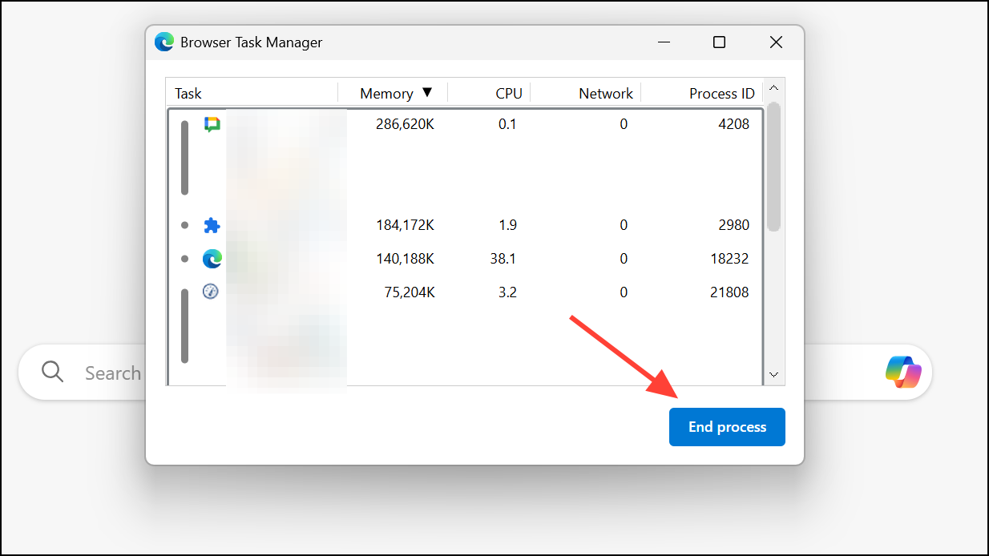Image resolution: width=989 pixels, height=556 pixels.
Task: Toggle the Memory sort direction arrow
Action: click(x=427, y=93)
